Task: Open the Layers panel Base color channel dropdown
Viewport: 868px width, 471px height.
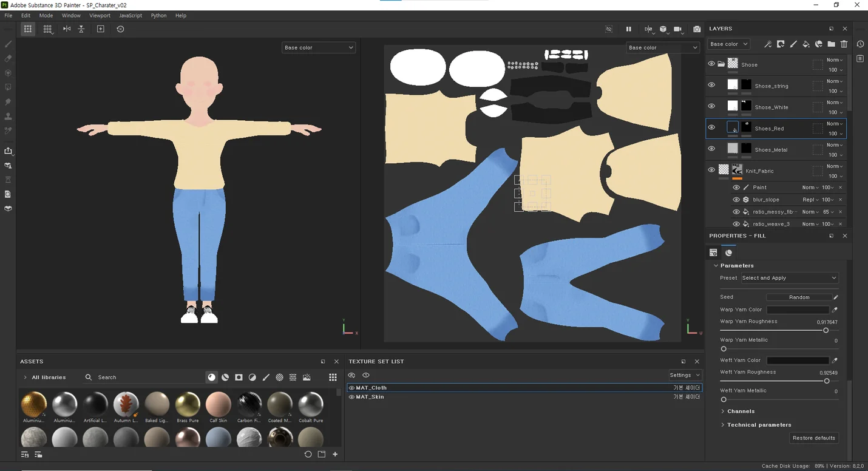Action: [729, 44]
